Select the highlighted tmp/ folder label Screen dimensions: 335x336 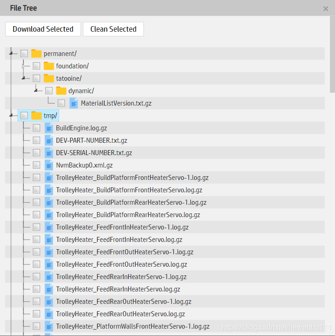(x=50, y=116)
